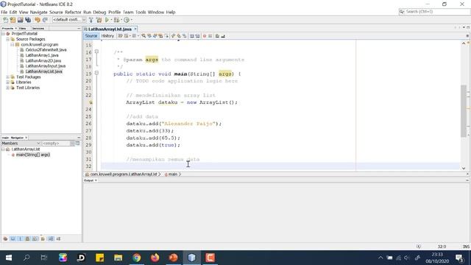
Task: Open the Refactor menu
Action: [x=73, y=12]
